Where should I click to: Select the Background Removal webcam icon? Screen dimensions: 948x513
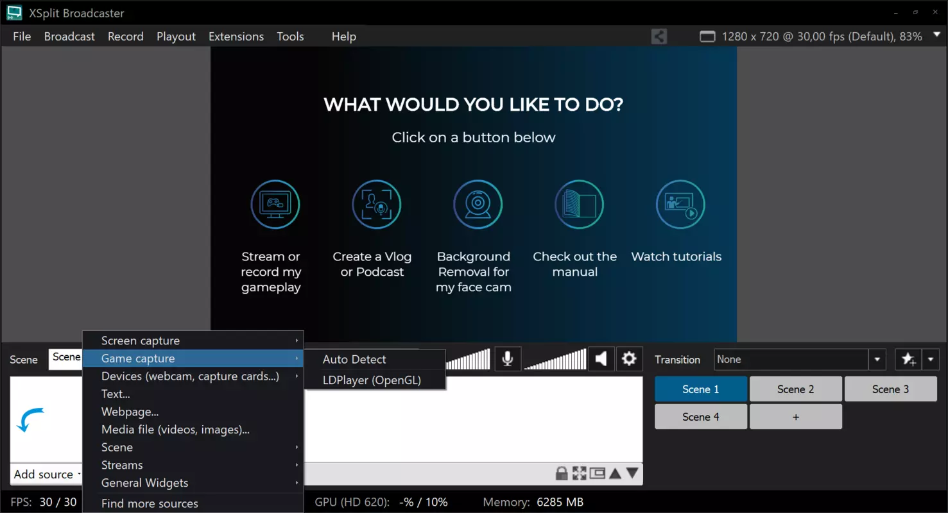coord(478,205)
